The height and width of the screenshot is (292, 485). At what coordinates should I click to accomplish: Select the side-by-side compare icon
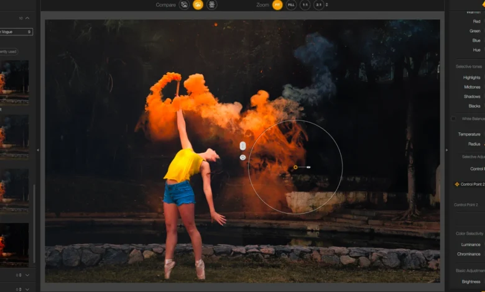coord(212,4)
